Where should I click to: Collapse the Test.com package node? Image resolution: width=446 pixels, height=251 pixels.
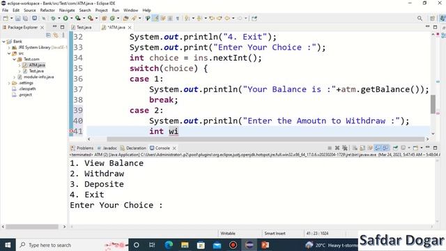pos(14,59)
